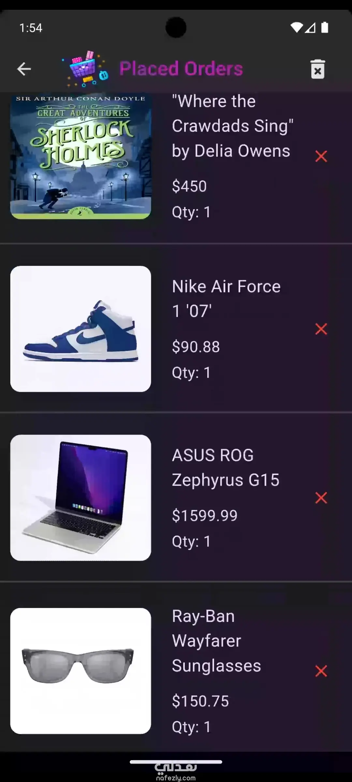
Task: Open the Sherlock Holmes book cover image
Action: pos(81,156)
